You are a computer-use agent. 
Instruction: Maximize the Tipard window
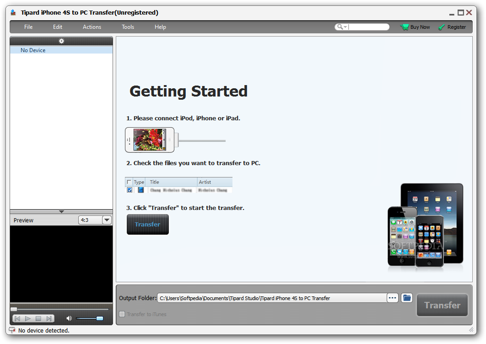pos(461,13)
